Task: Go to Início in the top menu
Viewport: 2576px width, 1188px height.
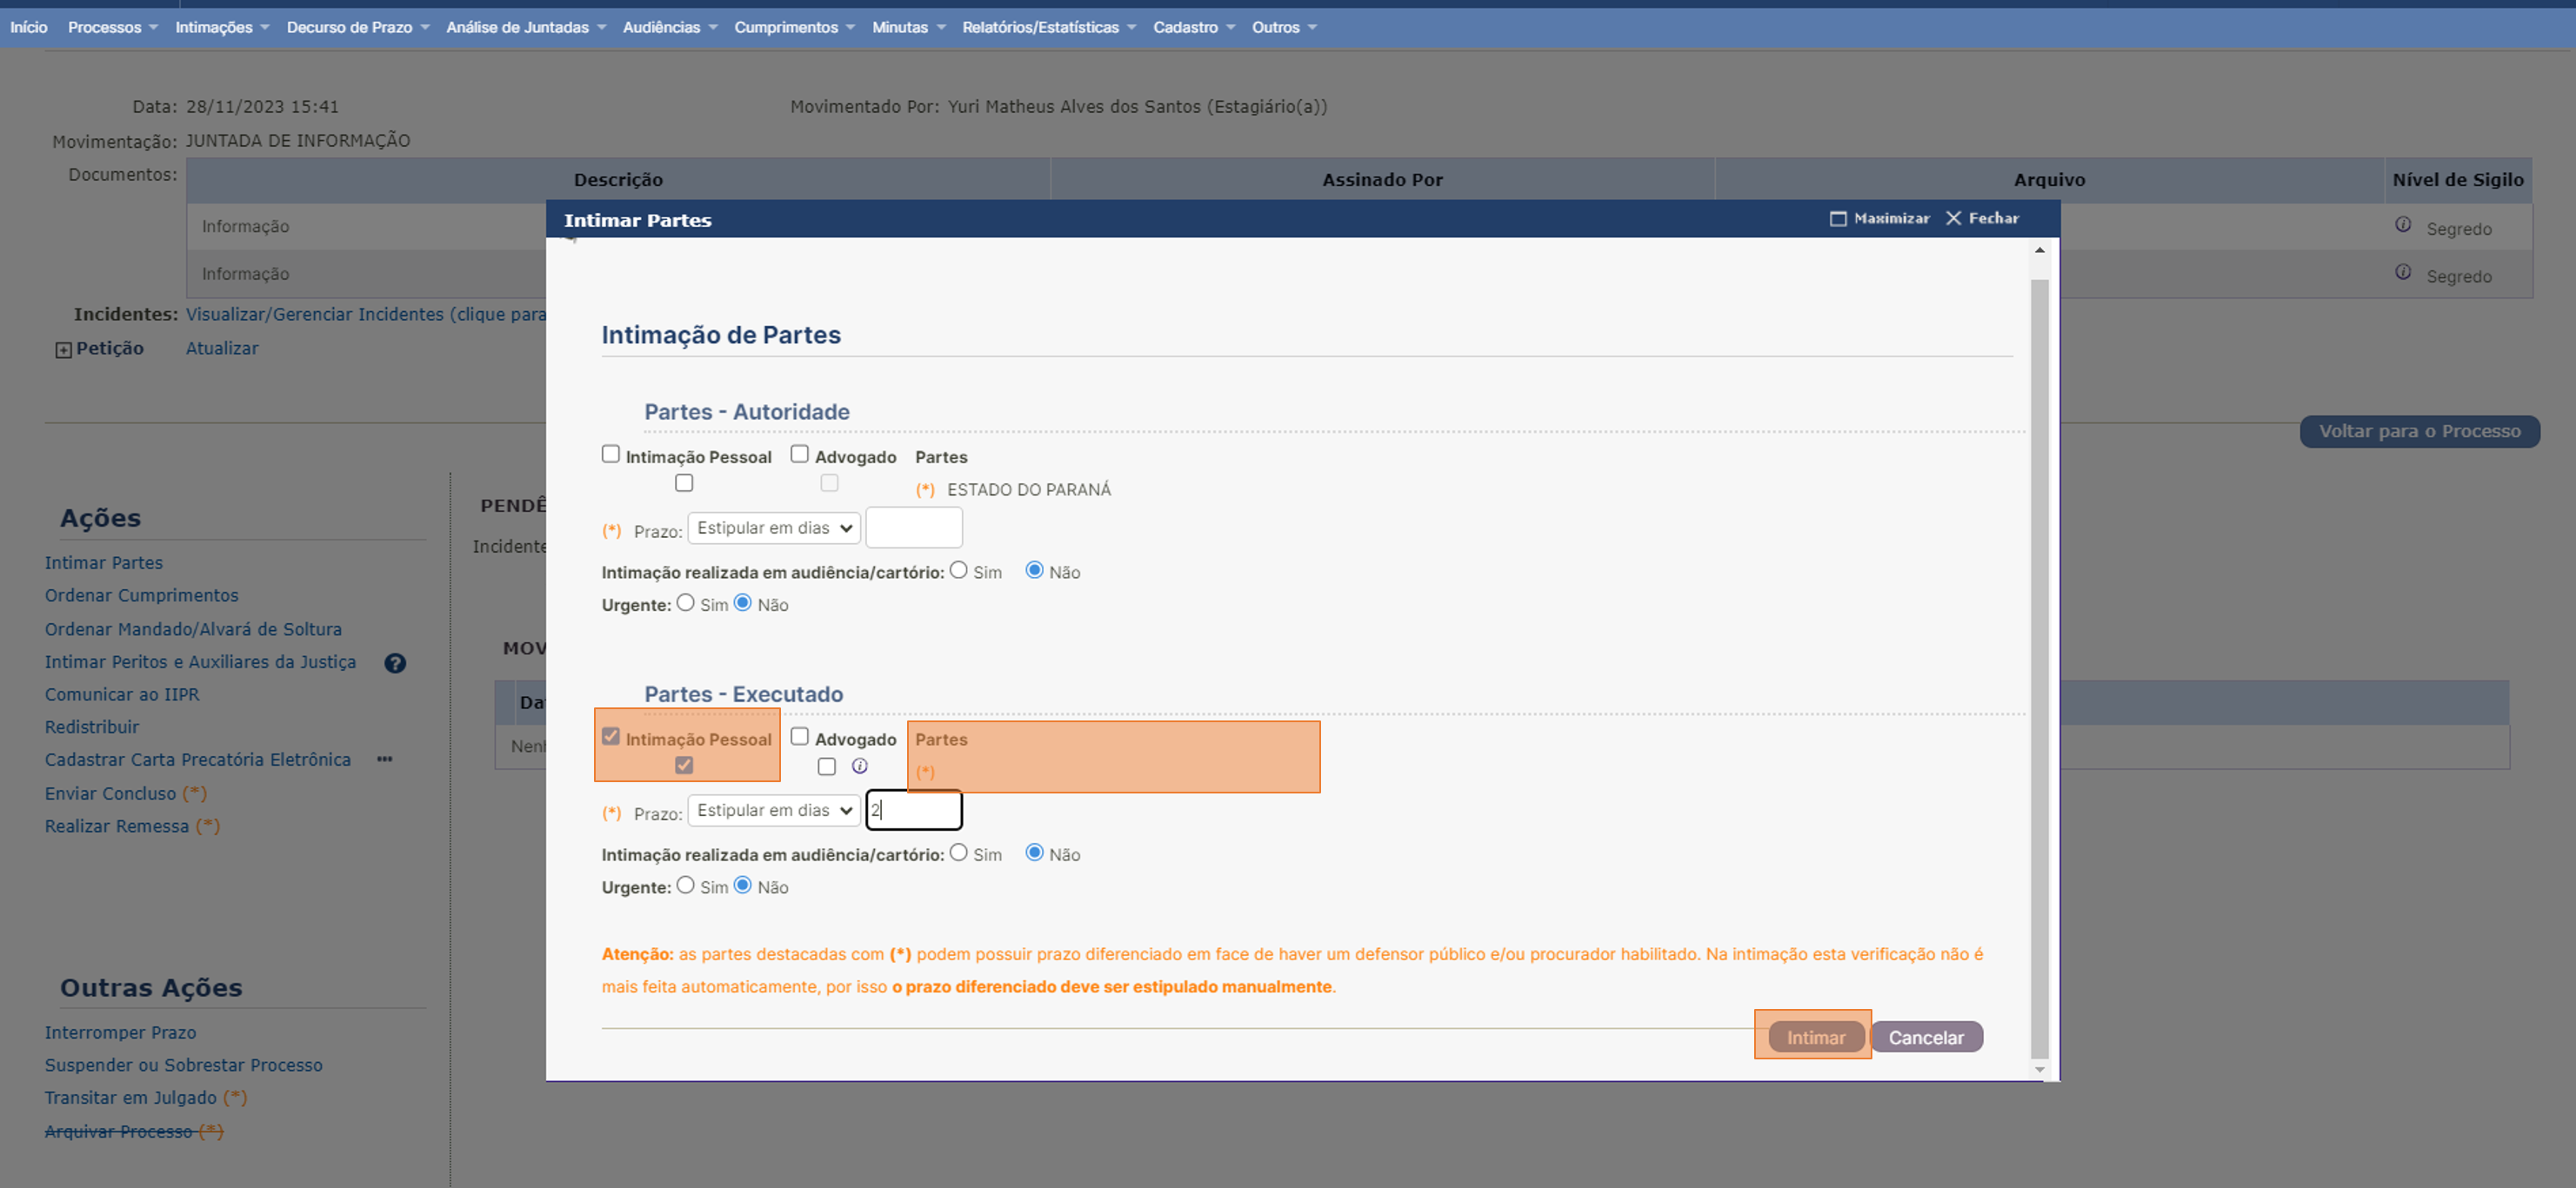Action: pyautogui.click(x=29, y=27)
